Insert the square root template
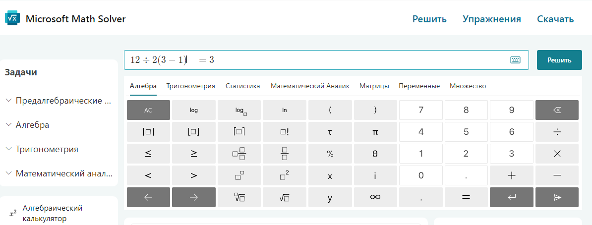This screenshot has height=225, width=592. 284,197
